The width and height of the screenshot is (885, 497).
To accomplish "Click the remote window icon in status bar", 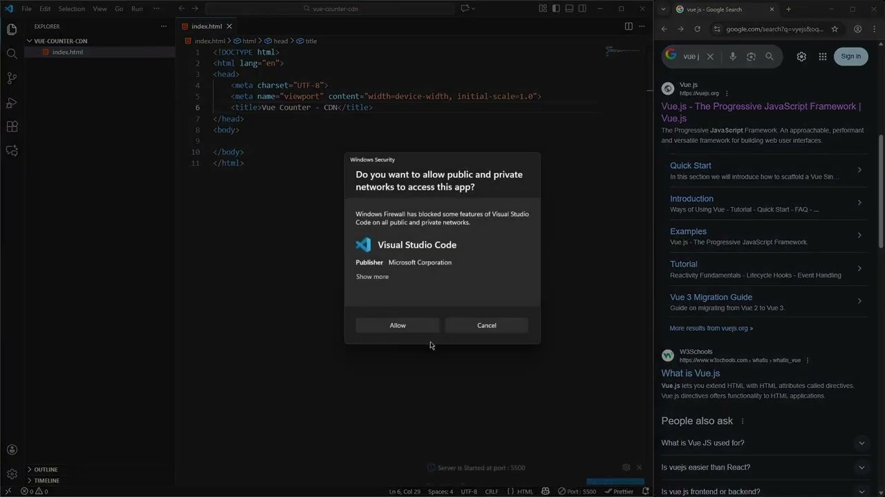I will pos(8,491).
